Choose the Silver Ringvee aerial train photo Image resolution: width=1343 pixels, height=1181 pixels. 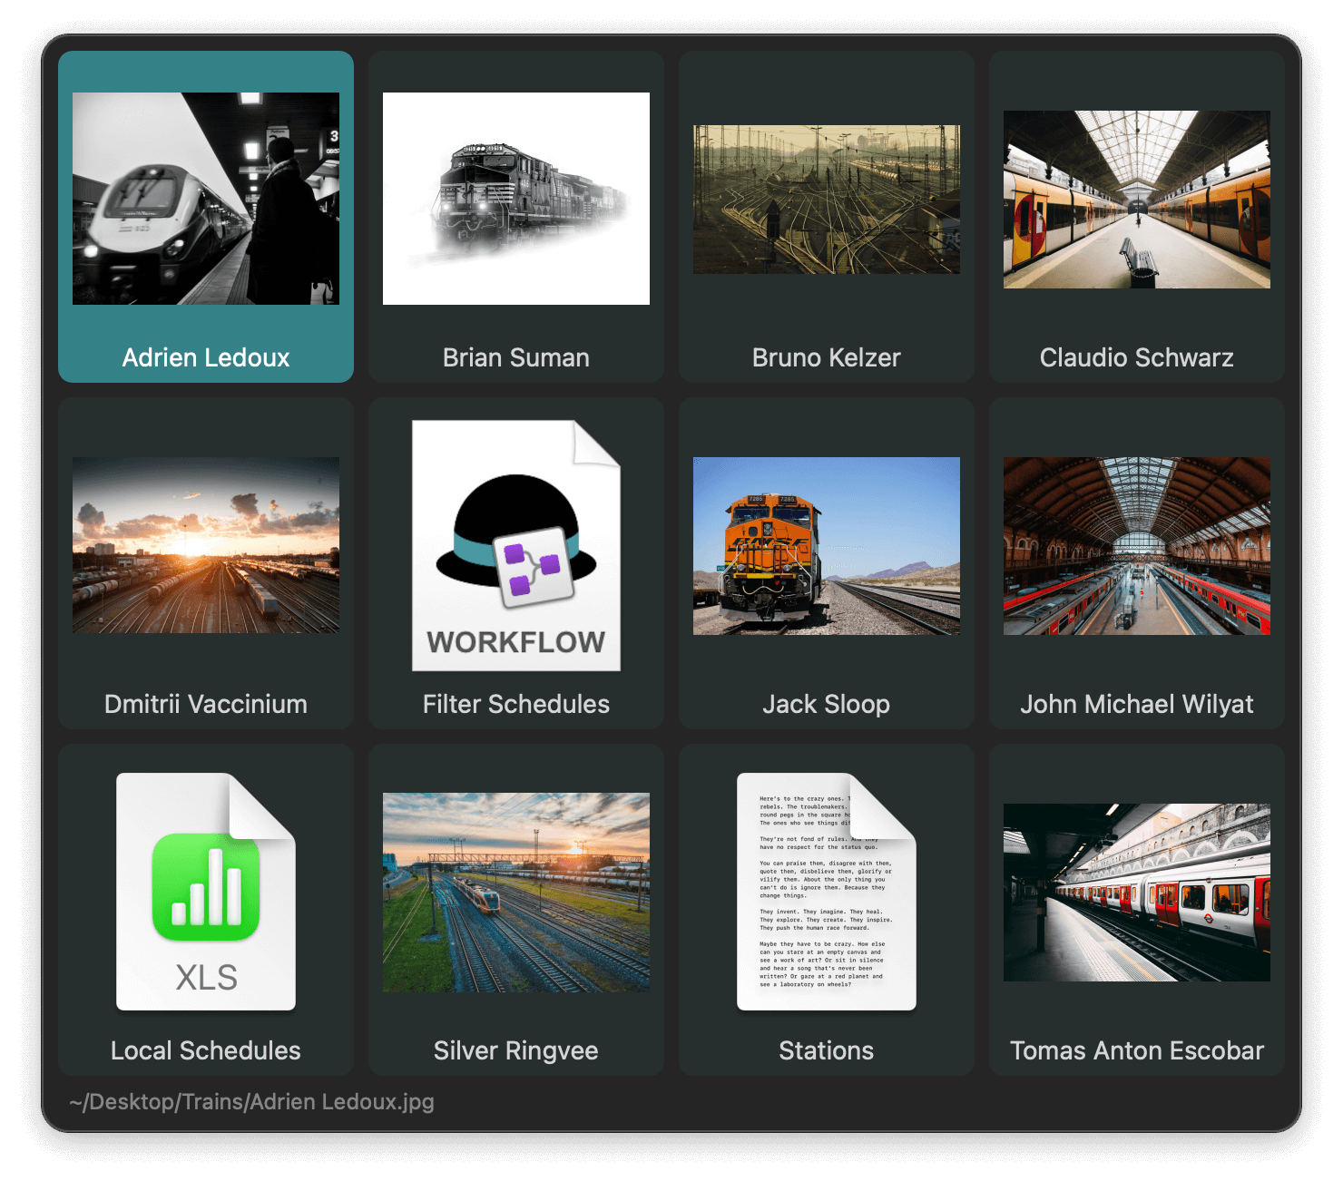[x=515, y=892]
